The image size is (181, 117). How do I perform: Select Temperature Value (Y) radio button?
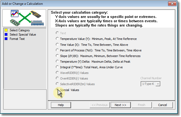pos(57,39)
